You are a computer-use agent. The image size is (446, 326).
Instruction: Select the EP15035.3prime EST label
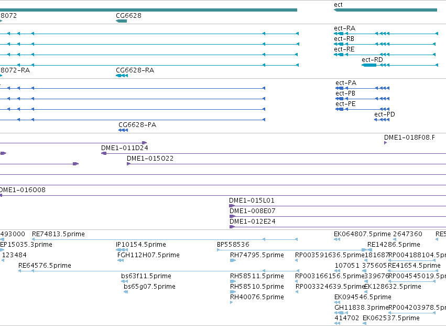coord(26,245)
